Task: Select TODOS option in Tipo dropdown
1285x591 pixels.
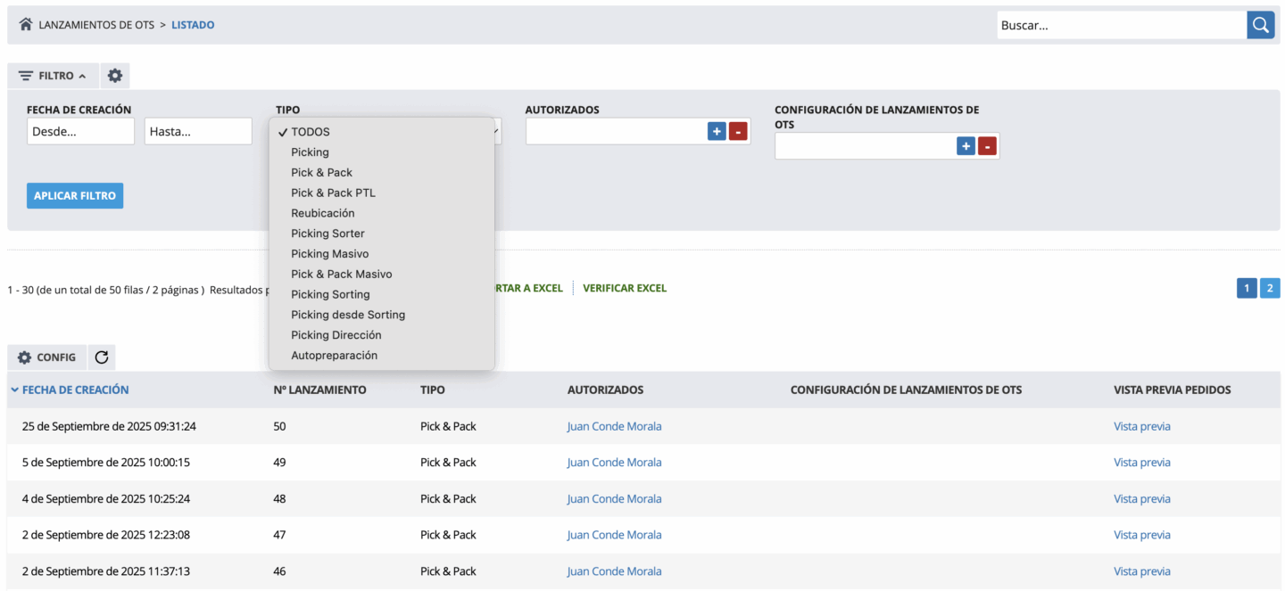Action: pos(311,132)
